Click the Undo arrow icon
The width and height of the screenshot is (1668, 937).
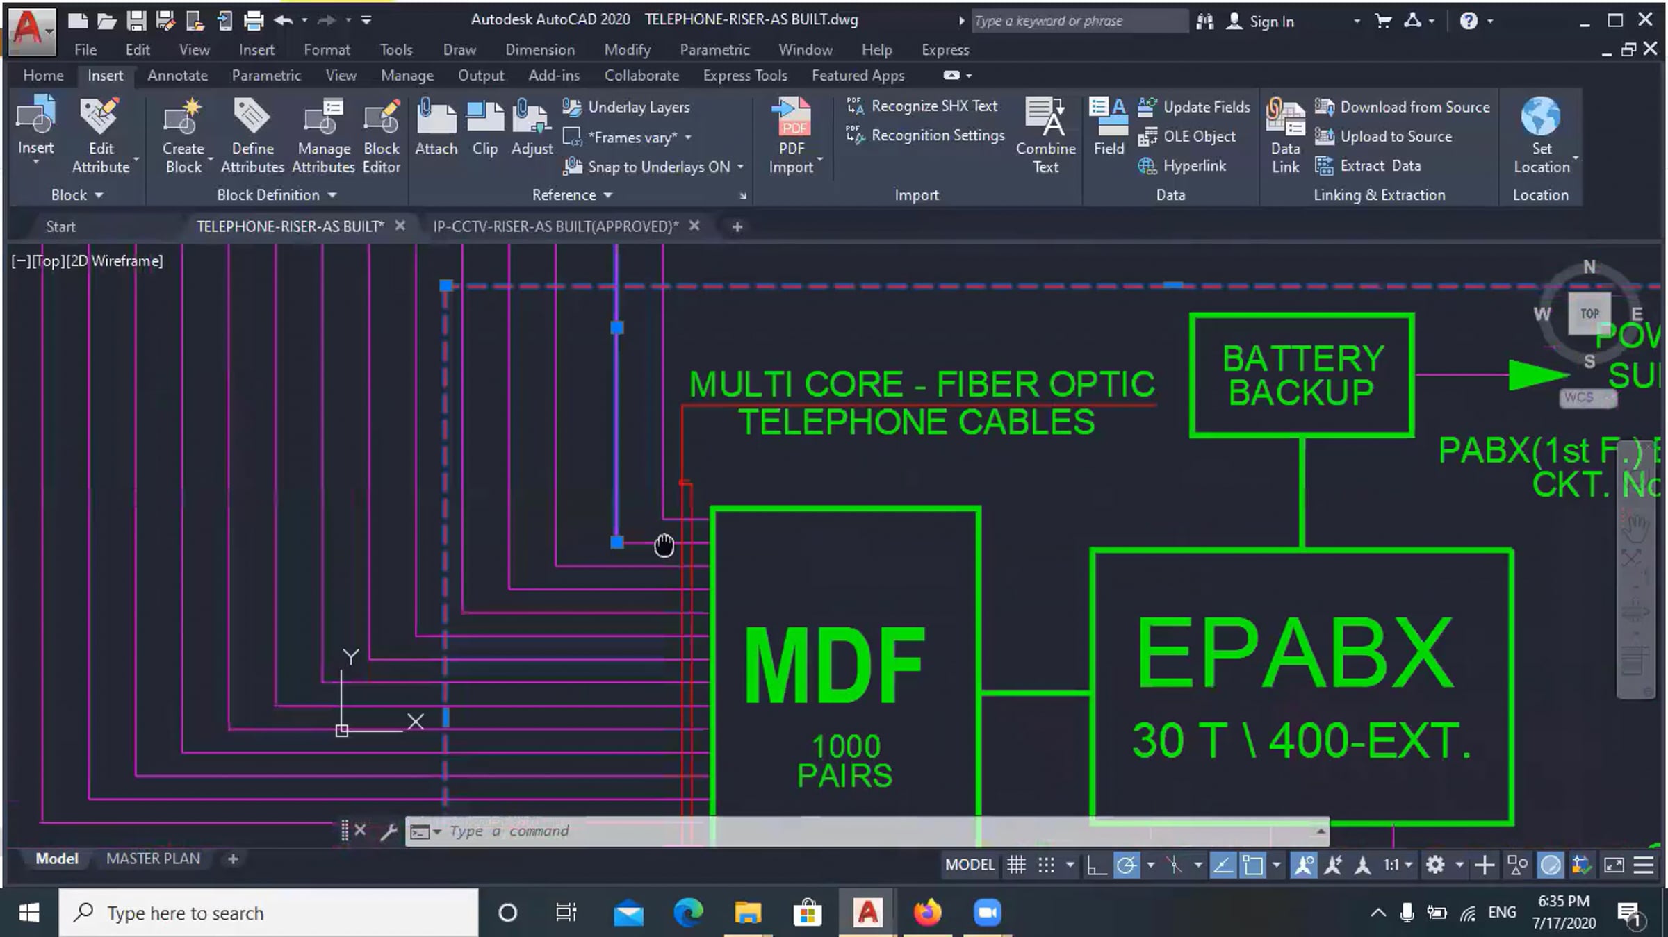click(283, 20)
